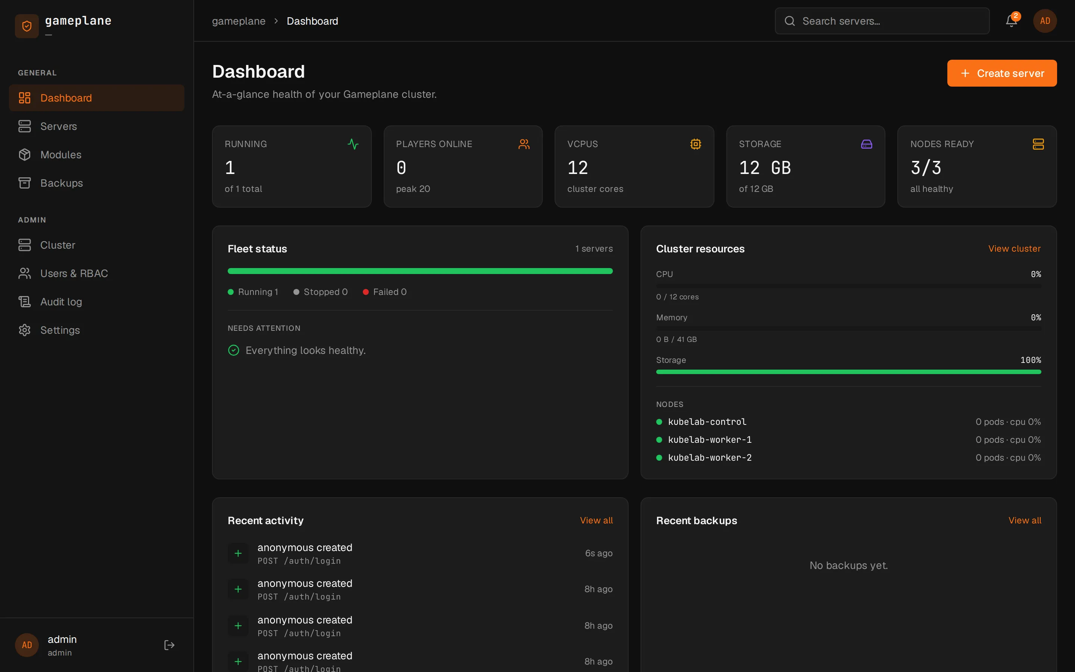Go to the Servers page

96,126
